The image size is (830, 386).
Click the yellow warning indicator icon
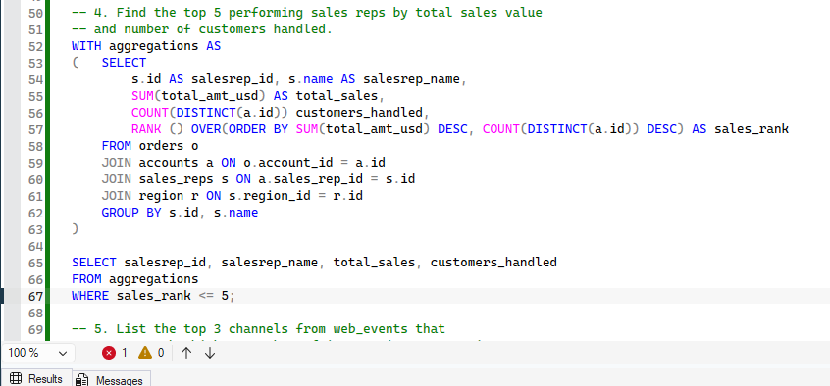(x=145, y=353)
